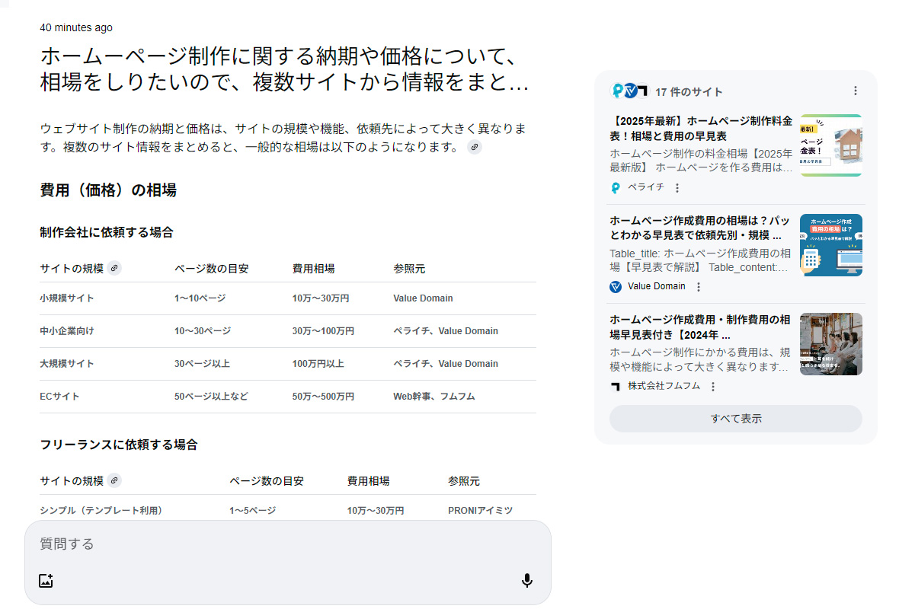Click the add image icon in query box
899x609 pixels.
click(x=46, y=581)
